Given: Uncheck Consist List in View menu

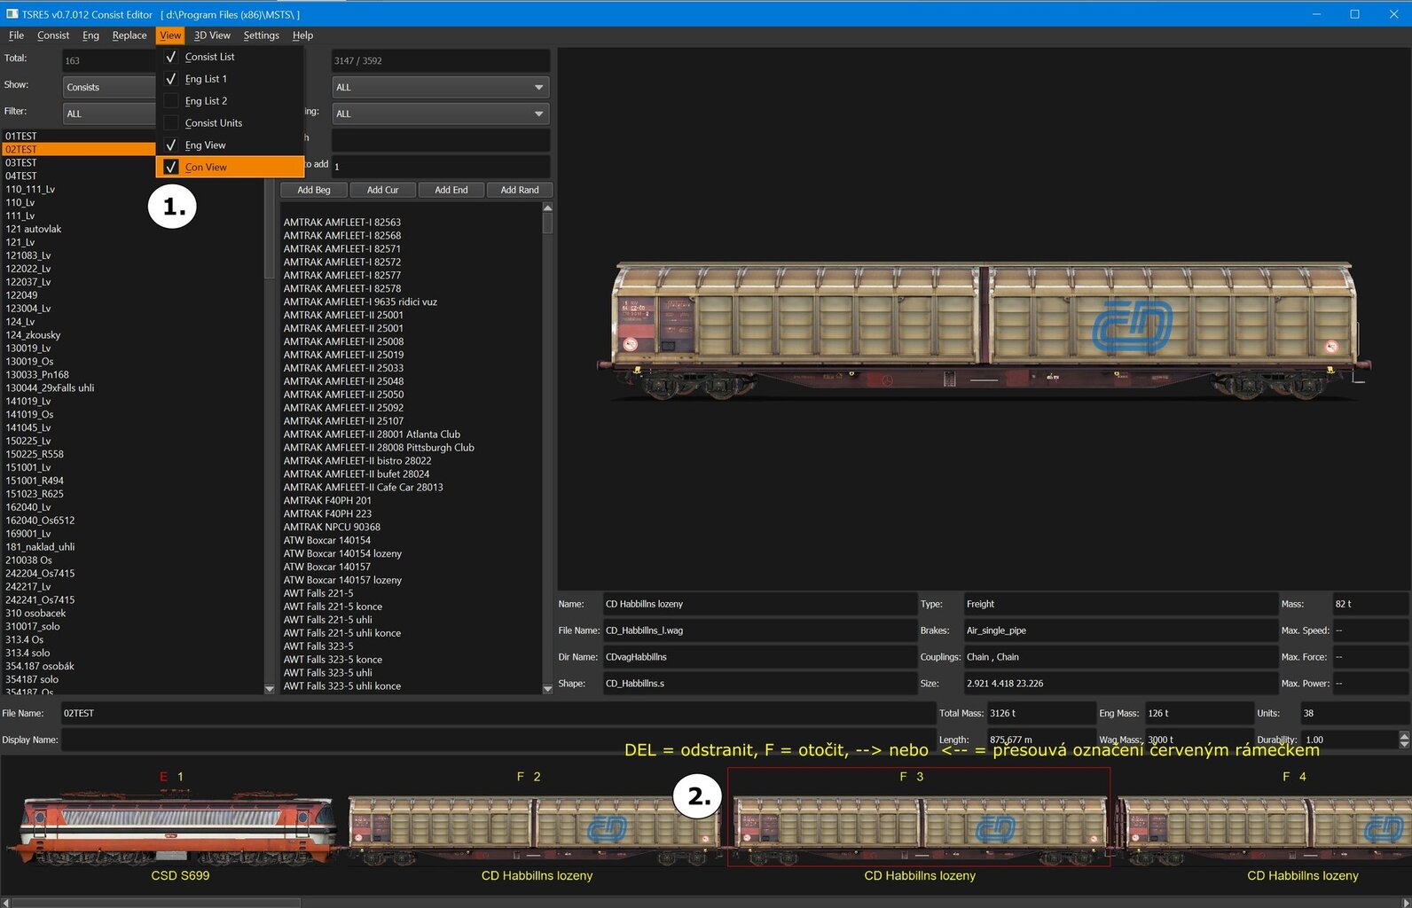Looking at the screenshot, I should [x=209, y=57].
